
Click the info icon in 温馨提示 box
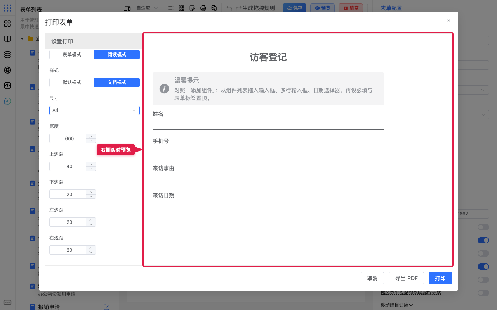[x=164, y=89]
